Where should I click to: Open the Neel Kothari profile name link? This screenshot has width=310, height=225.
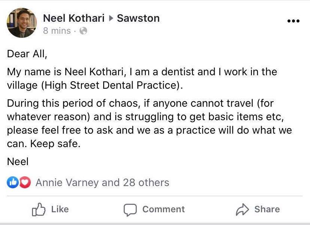tap(74, 18)
